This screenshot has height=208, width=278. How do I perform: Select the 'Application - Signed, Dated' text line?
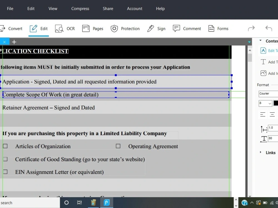[80, 82]
